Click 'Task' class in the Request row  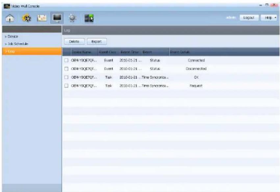coord(109,86)
